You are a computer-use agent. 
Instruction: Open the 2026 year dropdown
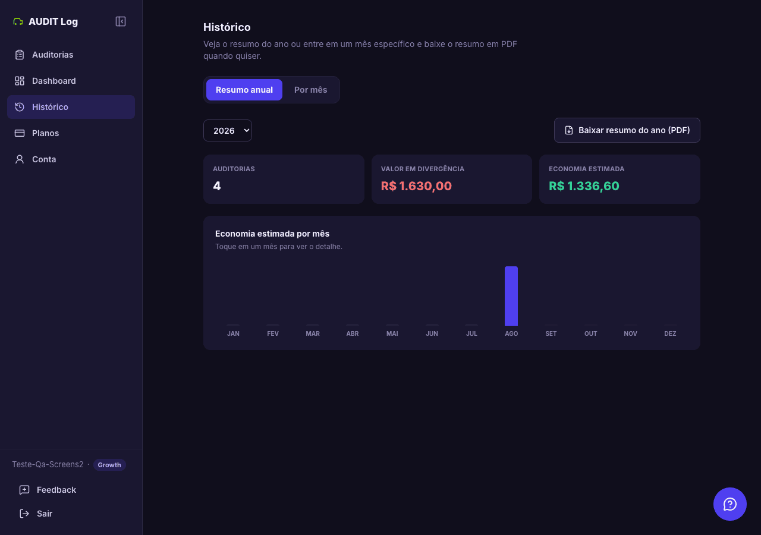pyautogui.click(x=228, y=131)
